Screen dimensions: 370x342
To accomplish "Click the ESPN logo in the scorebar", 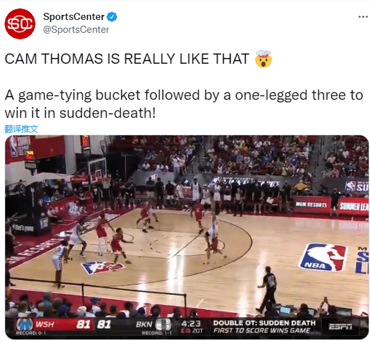I will (x=340, y=327).
